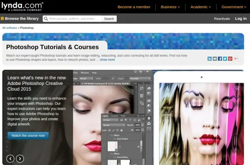250x165 pixels.
Task: Go to previous carousel slide arrow
Action: [10, 158]
